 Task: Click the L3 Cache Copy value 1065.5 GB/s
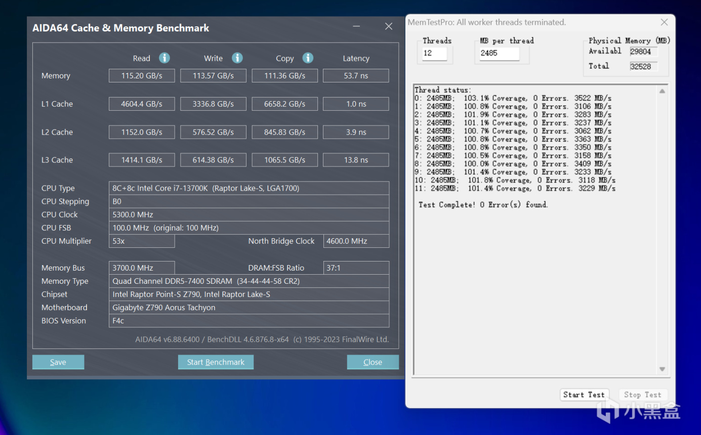point(285,160)
